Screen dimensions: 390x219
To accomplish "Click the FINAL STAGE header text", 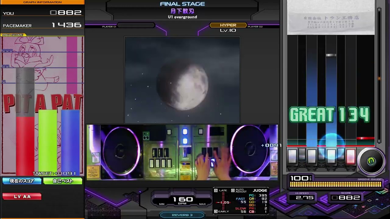I will pyautogui.click(x=182, y=4).
